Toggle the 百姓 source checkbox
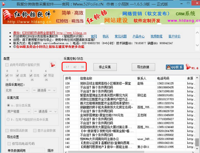Viewport: 200px width, 153px height. tap(31, 75)
